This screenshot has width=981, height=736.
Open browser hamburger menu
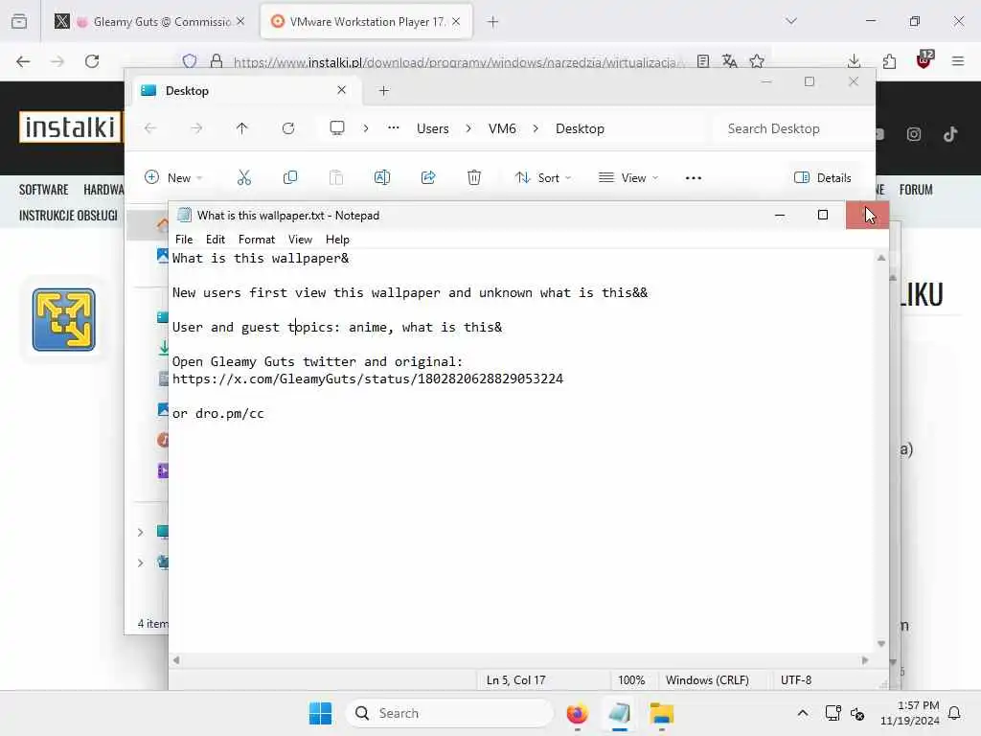(958, 60)
